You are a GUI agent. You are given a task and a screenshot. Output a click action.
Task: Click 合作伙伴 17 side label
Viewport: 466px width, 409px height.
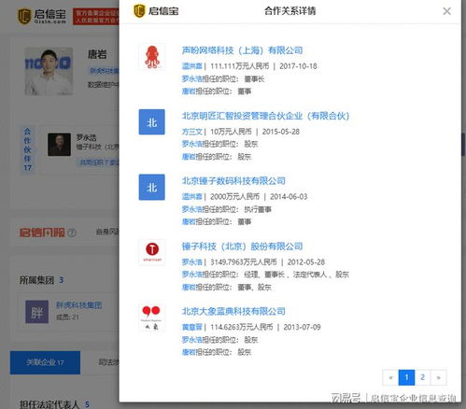pyautogui.click(x=27, y=149)
